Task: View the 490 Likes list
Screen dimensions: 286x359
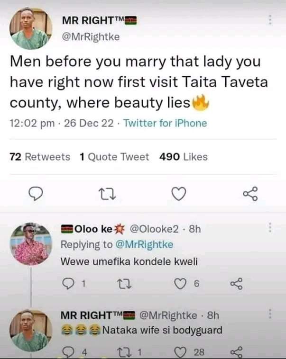Action: coord(184,157)
